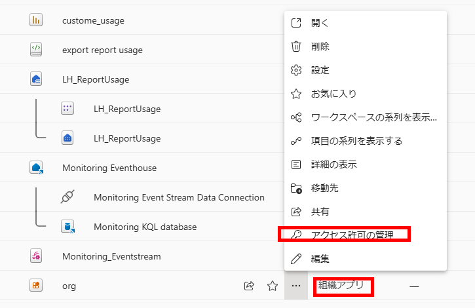The image size is (475, 308).
Task: Choose 編集 from the context menu
Action: tap(366, 259)
